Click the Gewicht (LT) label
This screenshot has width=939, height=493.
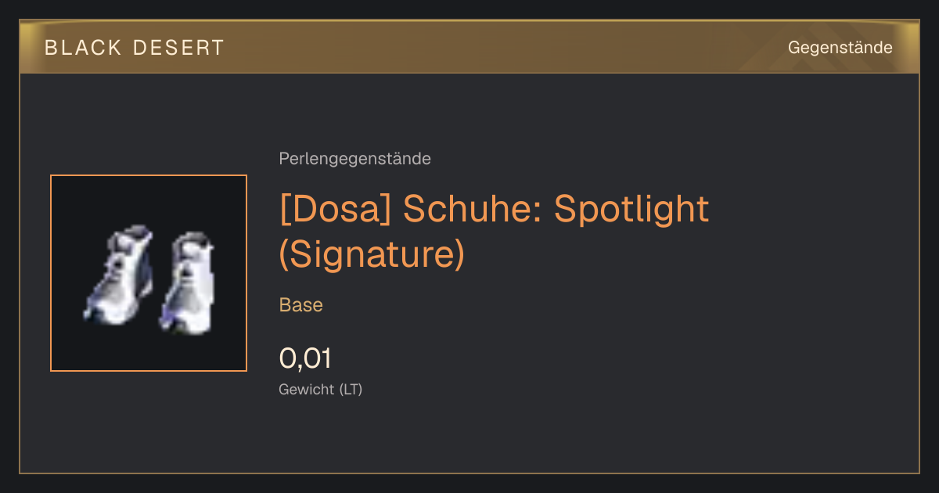320,390
